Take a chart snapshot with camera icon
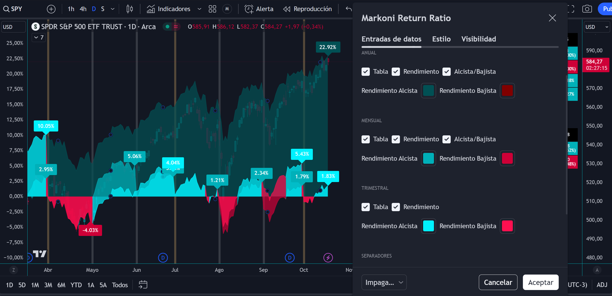This screenshot has height=296, width=612. 587,9
